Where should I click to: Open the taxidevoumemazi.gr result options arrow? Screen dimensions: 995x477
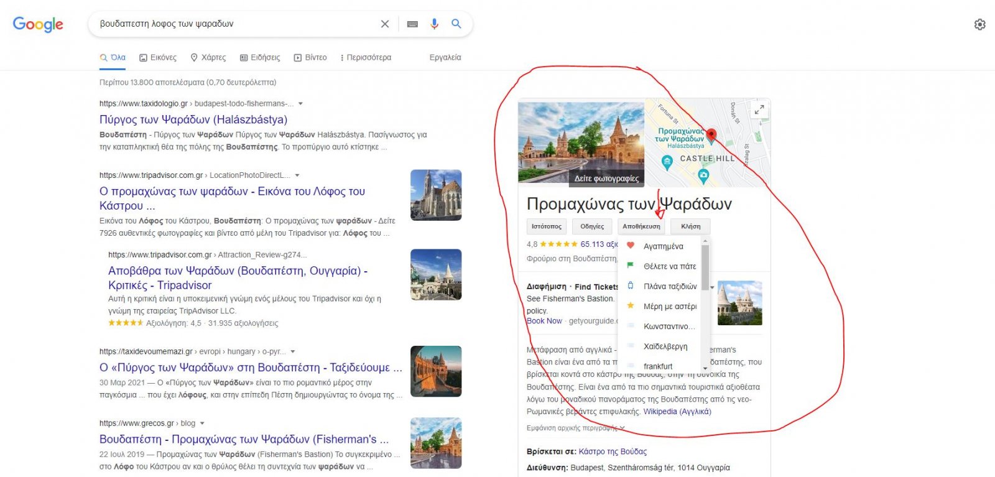coord(293,351)
